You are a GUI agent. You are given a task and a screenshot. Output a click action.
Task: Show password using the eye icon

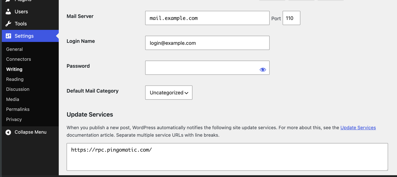(263, 70)
